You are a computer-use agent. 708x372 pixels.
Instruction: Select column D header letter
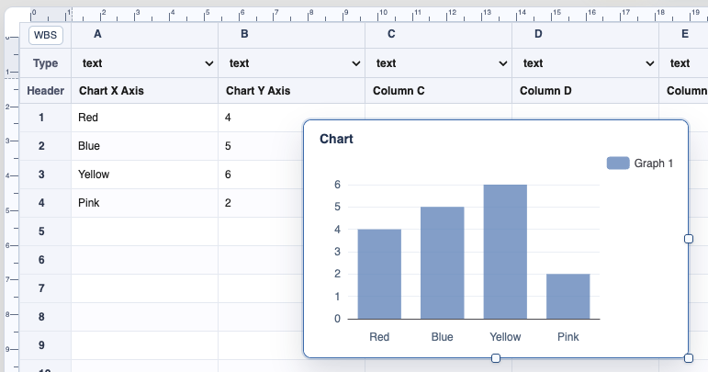click(x=538, y=34)
